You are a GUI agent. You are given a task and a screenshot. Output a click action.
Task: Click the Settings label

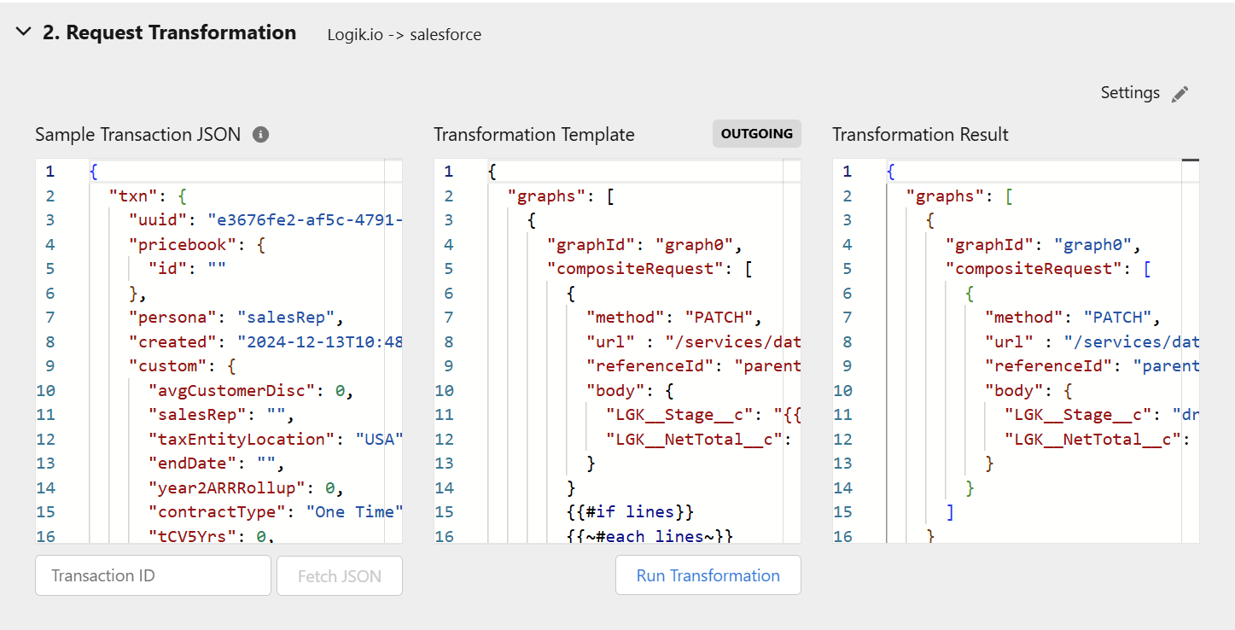click(x=1130, y=93)
